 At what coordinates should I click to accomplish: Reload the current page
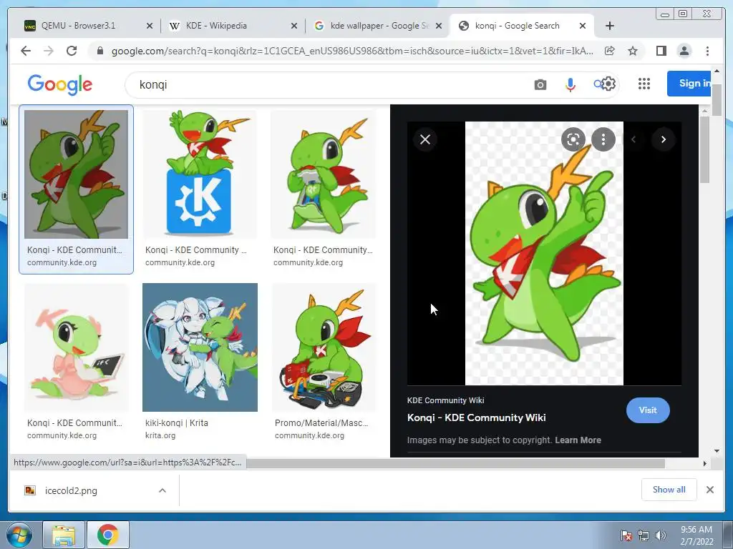[72, 51]
